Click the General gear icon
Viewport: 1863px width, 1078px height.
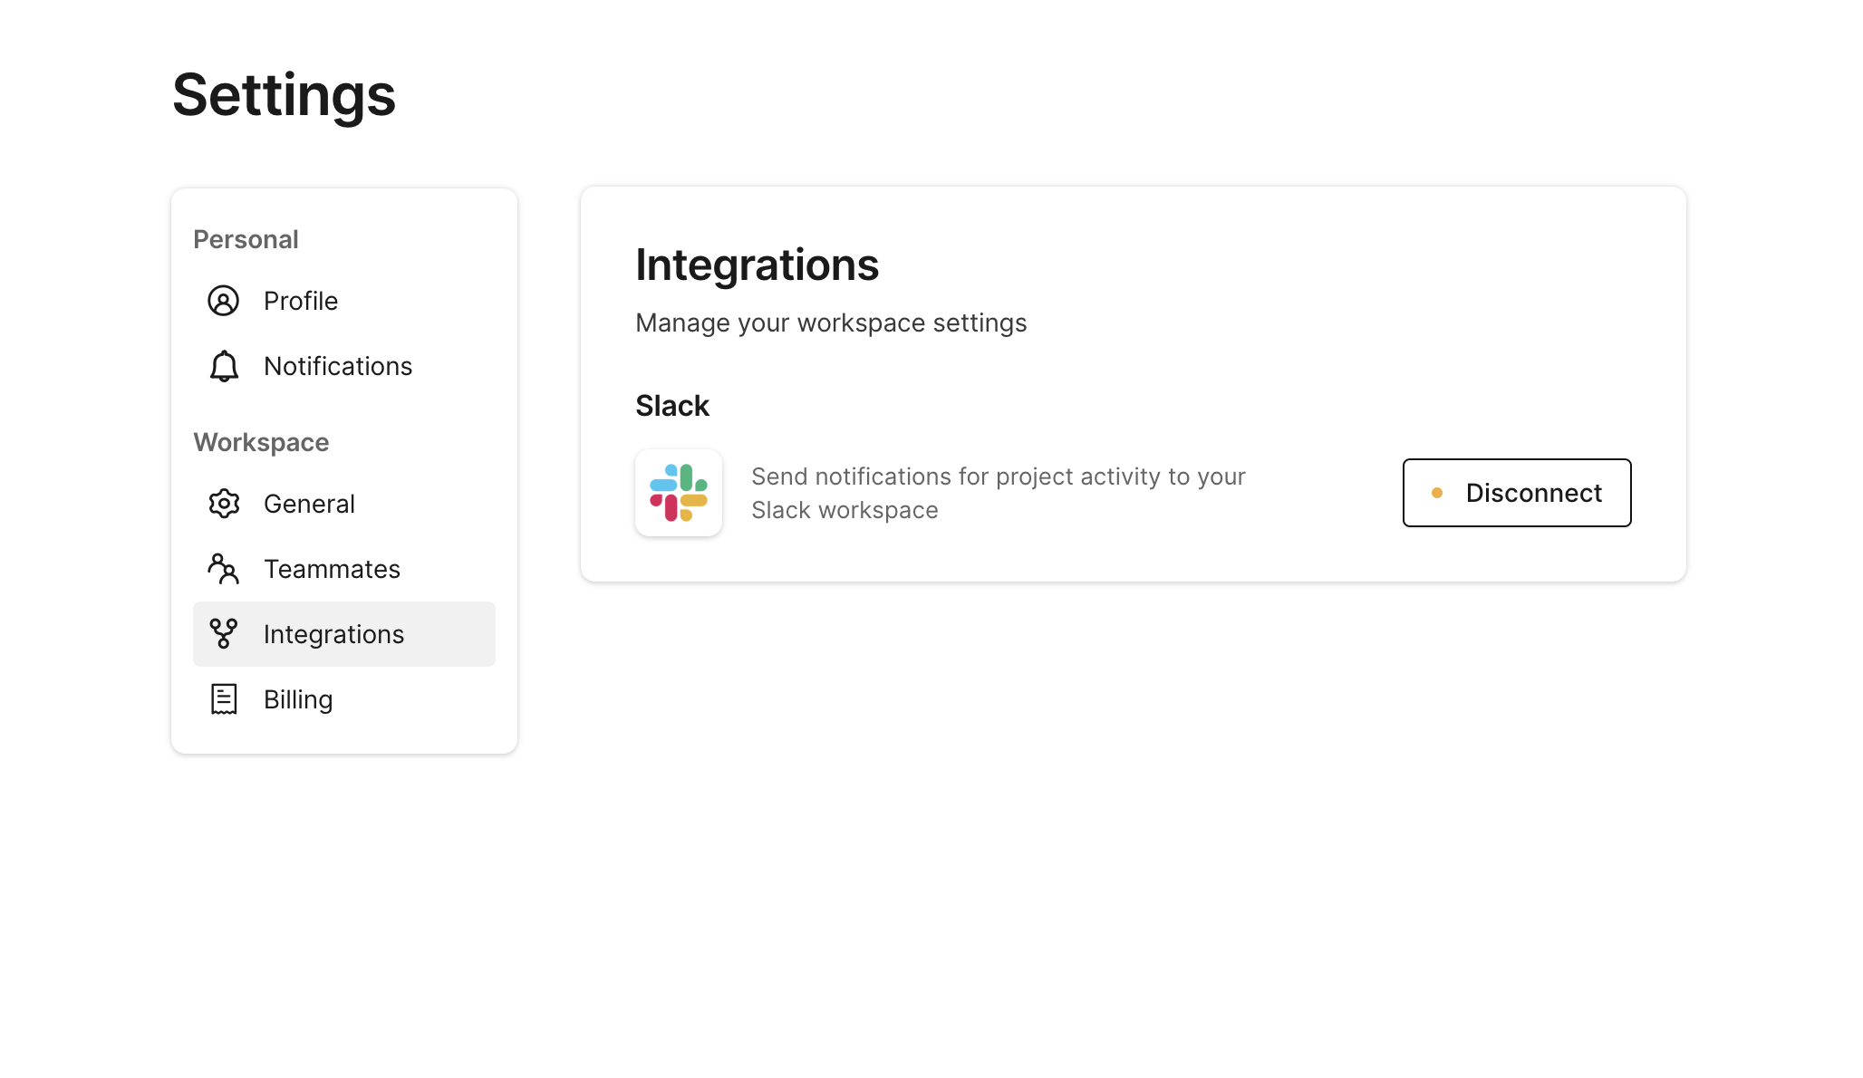[x=224, y=504]
